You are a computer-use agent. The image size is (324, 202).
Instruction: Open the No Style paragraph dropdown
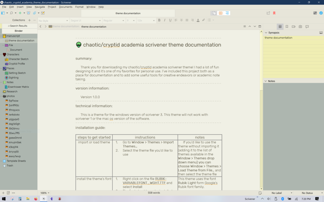click(x=53, y=21)
